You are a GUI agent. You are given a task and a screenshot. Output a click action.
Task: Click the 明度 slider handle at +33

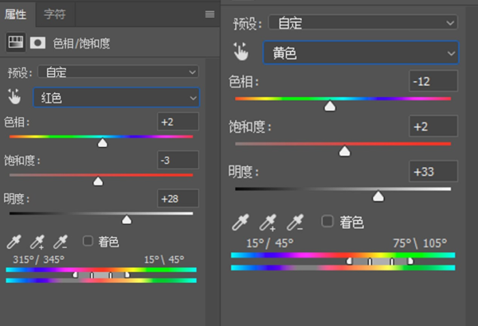[x=378, y=196]
